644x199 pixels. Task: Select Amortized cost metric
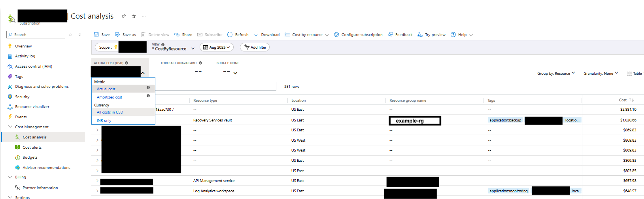[x=110, y=97]
